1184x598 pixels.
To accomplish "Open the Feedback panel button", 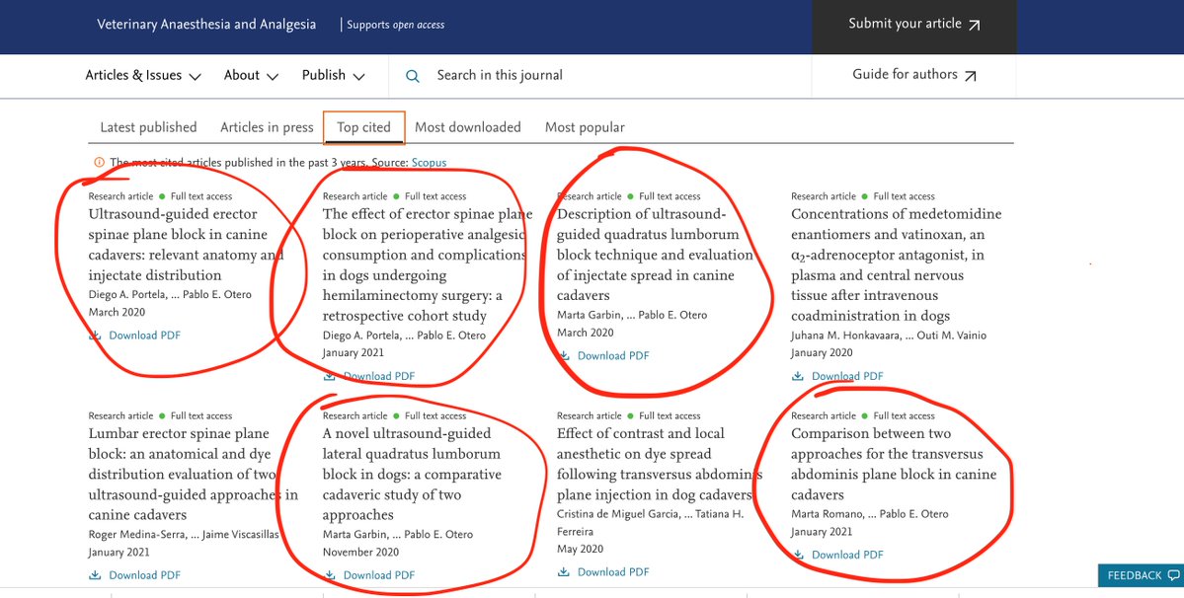I will pyautogui.click(x=1141, y=575).
